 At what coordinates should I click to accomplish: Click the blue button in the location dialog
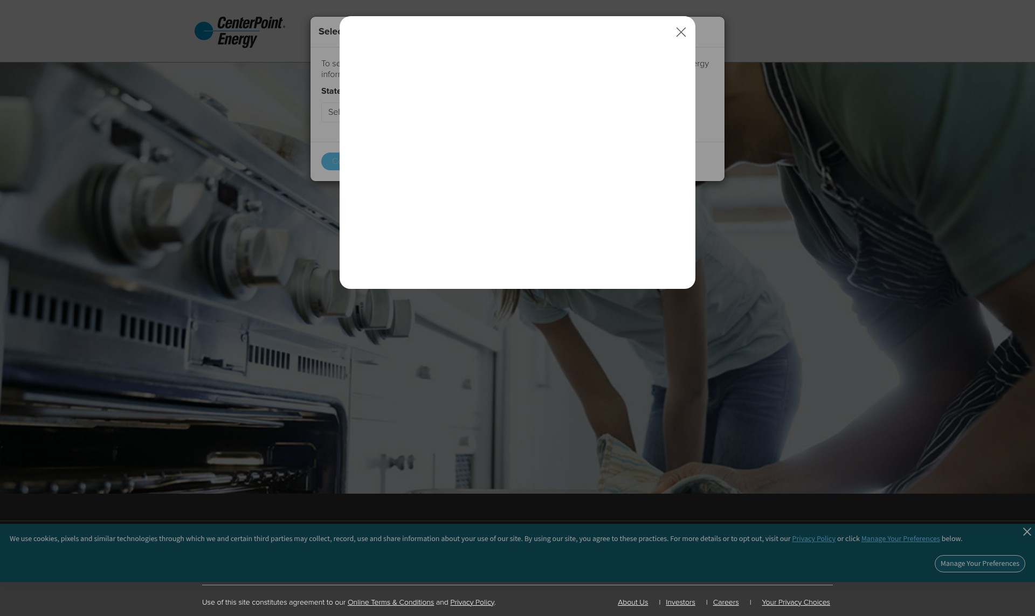330,161
